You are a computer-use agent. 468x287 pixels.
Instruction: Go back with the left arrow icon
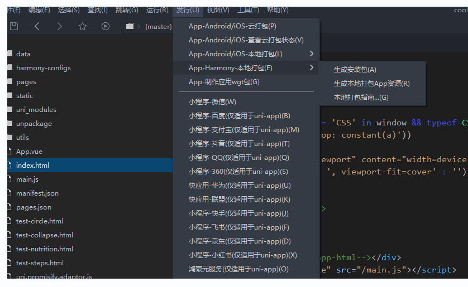tap(37, 26)
